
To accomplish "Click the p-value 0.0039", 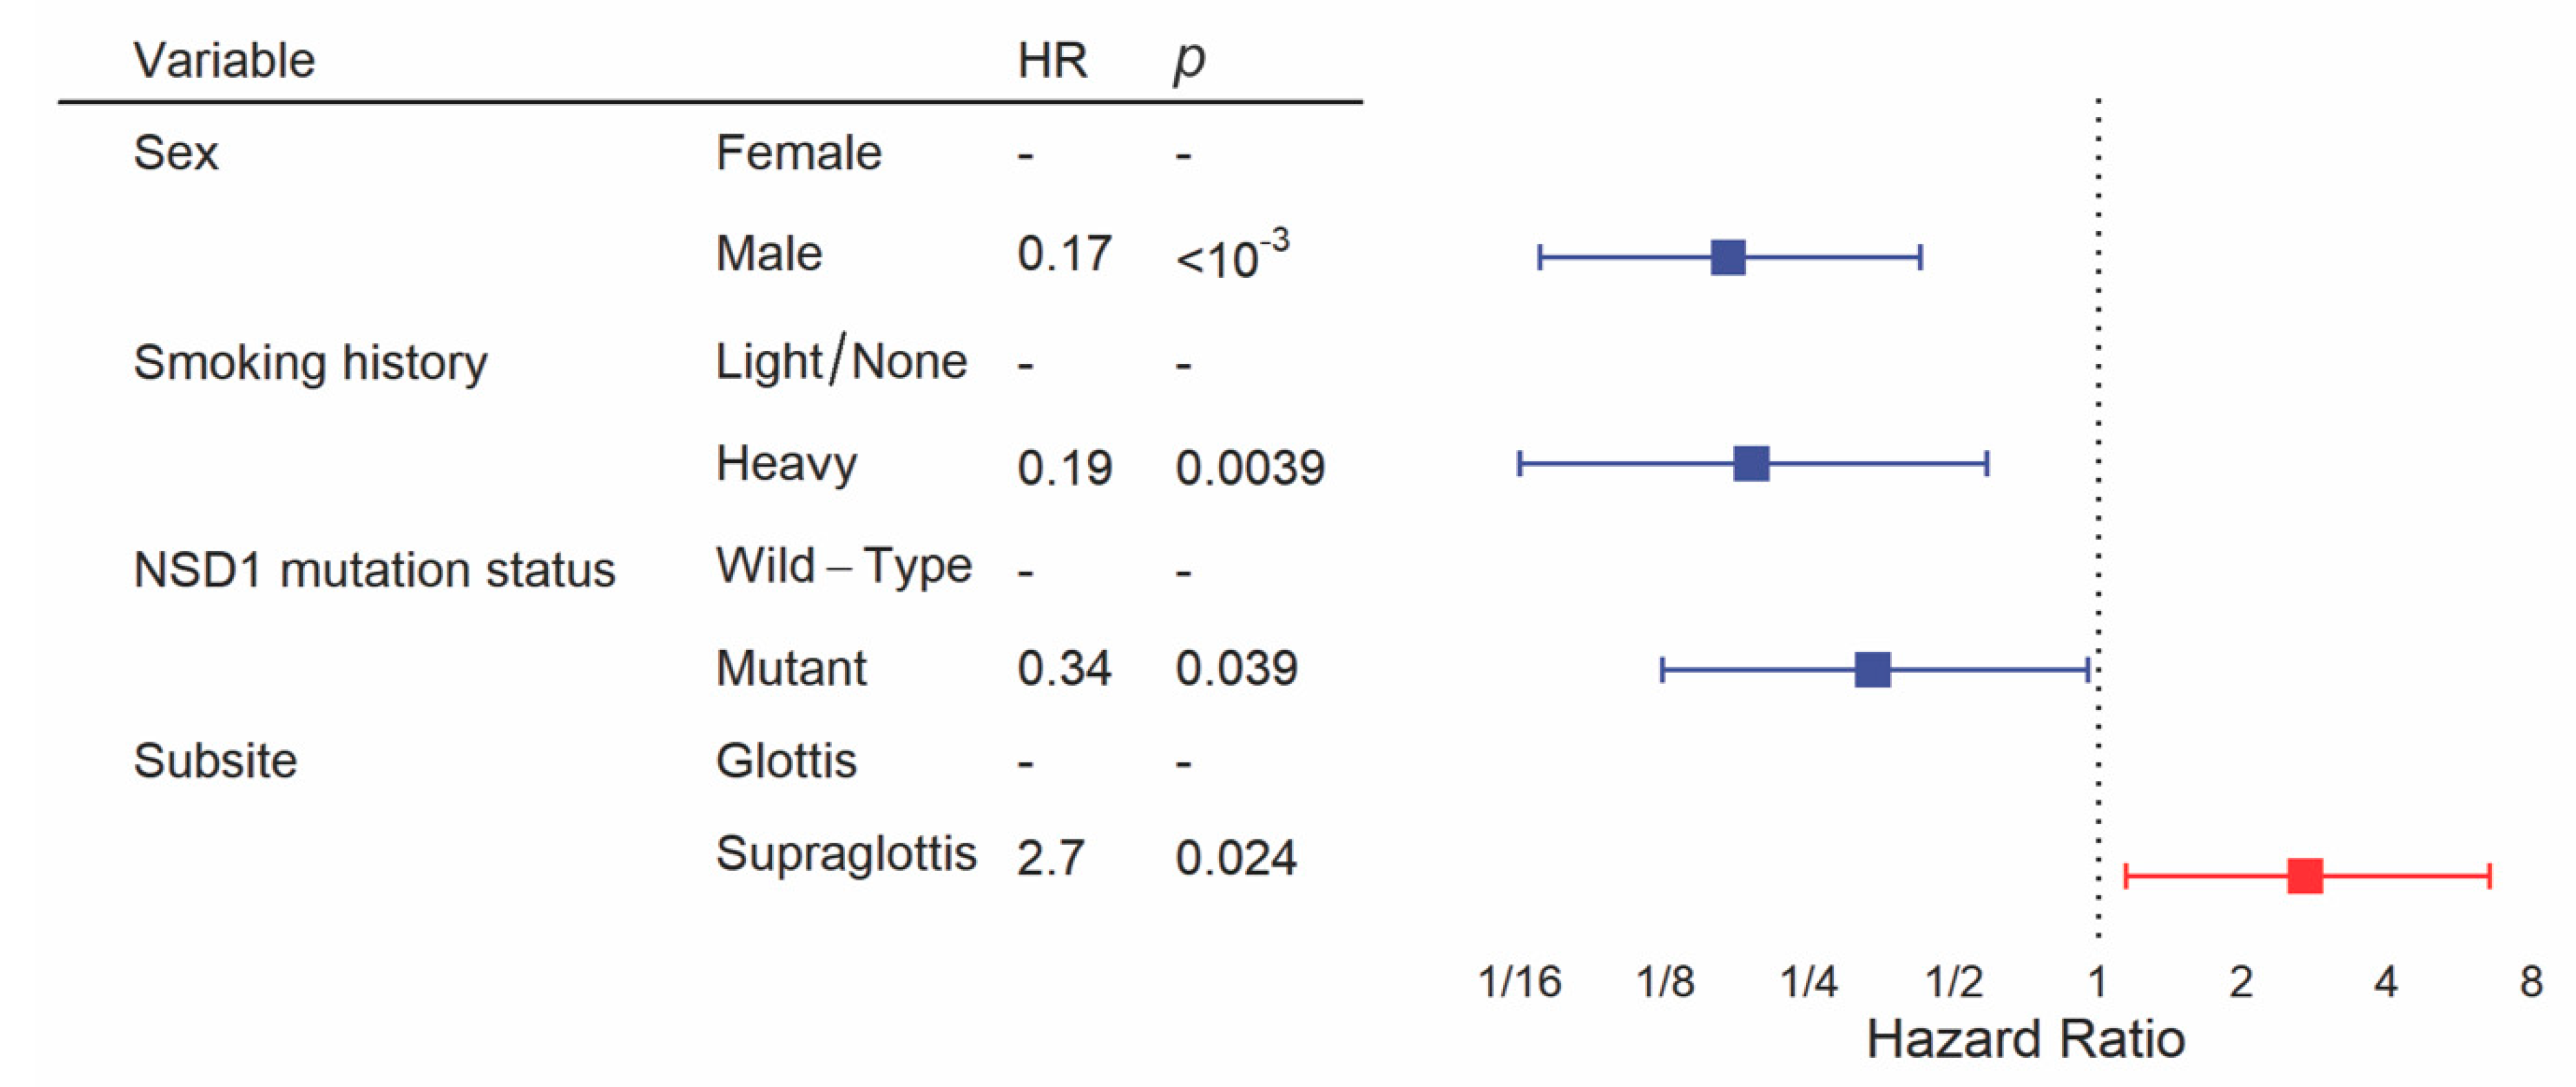I will (x=1250, y=468).
